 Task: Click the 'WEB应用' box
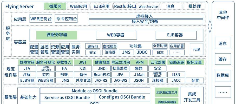tap(78, 6)
